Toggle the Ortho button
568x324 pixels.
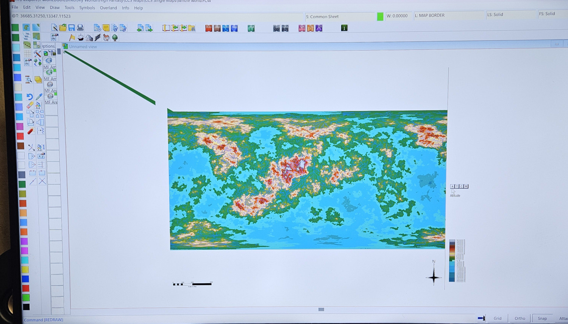(520, 318)
